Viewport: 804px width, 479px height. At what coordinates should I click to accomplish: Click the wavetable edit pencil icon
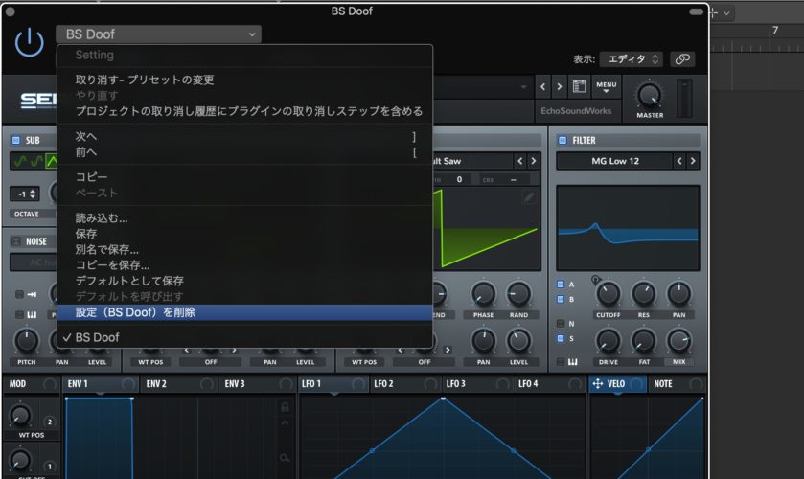(529, 197)
